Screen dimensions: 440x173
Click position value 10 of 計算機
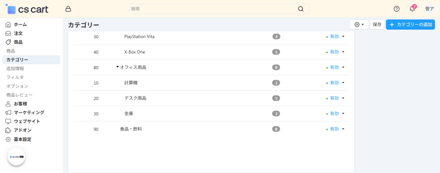(x=96, y=83)
